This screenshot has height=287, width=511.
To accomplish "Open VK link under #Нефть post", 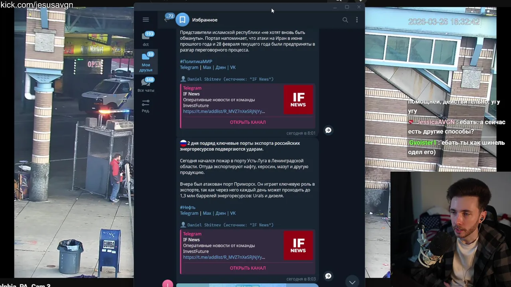I will [233, 213].
